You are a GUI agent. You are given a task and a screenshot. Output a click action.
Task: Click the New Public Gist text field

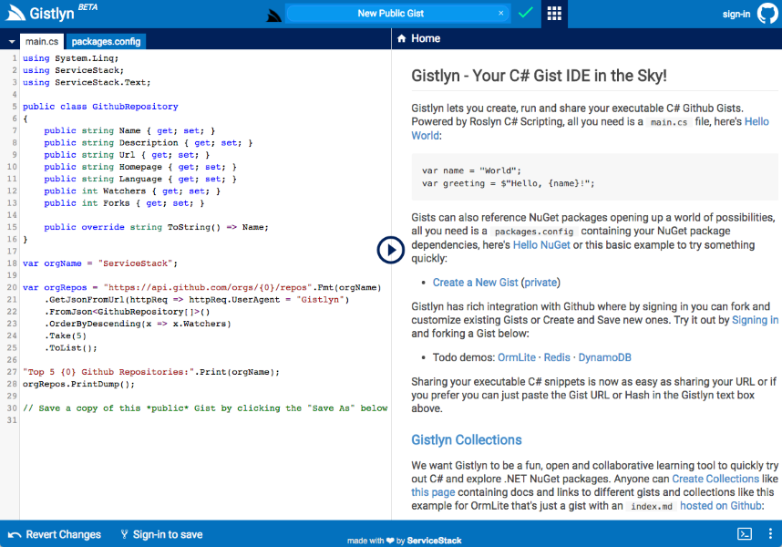pyautogui.click(x=392, y=14)
